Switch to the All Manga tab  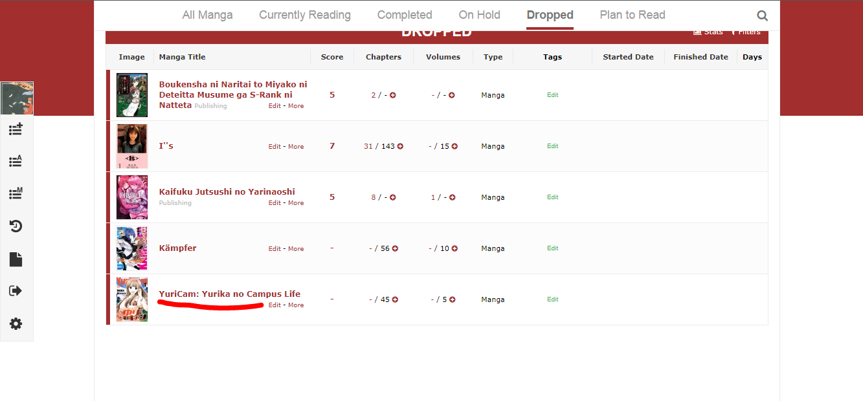pyautogui.click(x=207, y=15)
